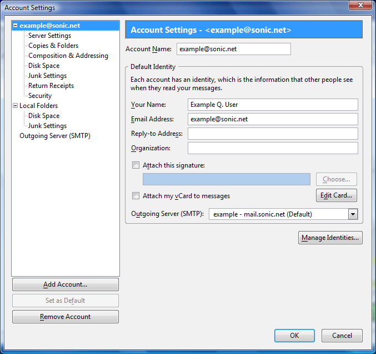Click the Organization field
Image resolution: width=376 pixels, height=354 pixels.
tap(273, 148)
